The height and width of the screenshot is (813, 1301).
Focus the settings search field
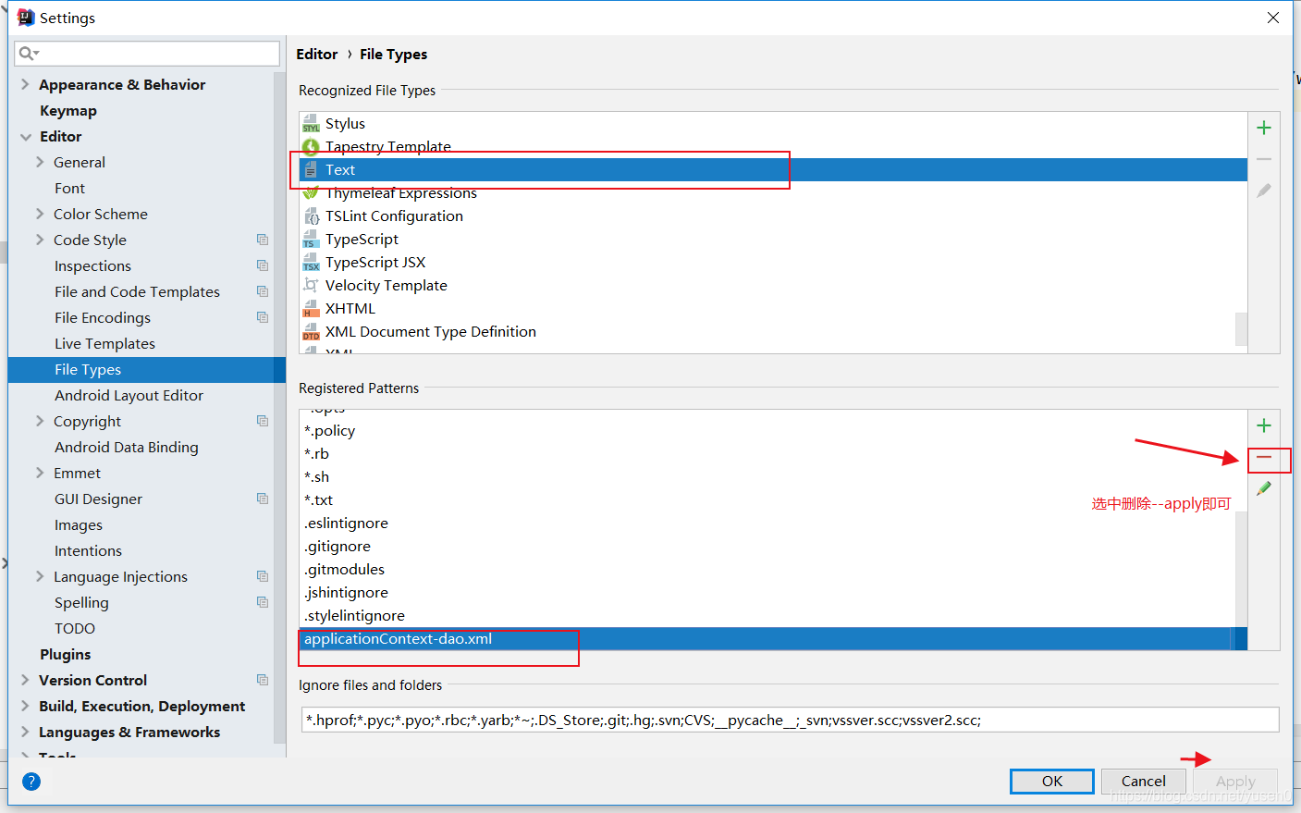147,54
